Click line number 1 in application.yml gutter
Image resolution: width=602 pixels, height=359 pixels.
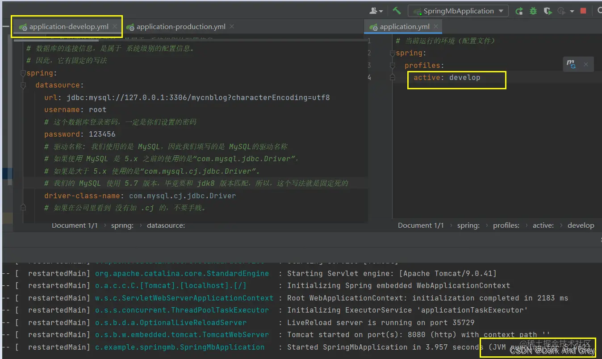[x=369, y=41]
